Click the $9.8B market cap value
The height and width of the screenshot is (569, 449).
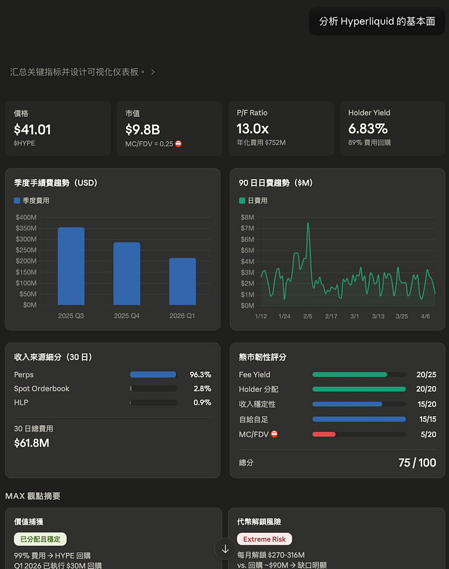tap(143, 130)
